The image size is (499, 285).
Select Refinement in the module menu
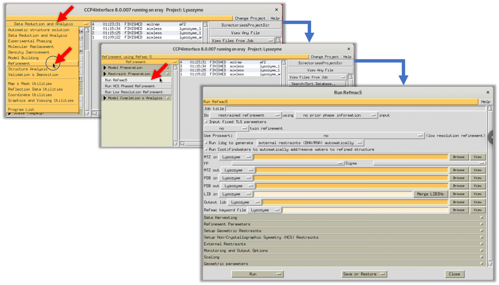pos(19,63)
